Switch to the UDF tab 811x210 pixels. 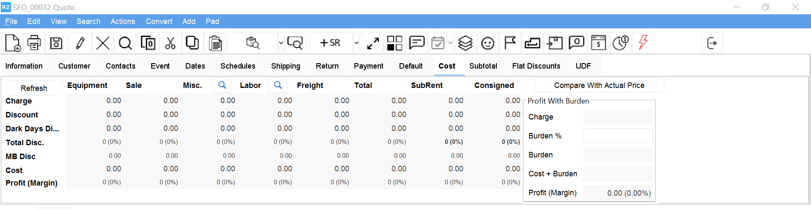coord(583,66)
